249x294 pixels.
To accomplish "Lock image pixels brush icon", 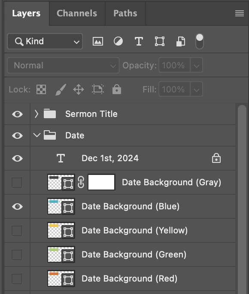I will (x=61, y=89).
